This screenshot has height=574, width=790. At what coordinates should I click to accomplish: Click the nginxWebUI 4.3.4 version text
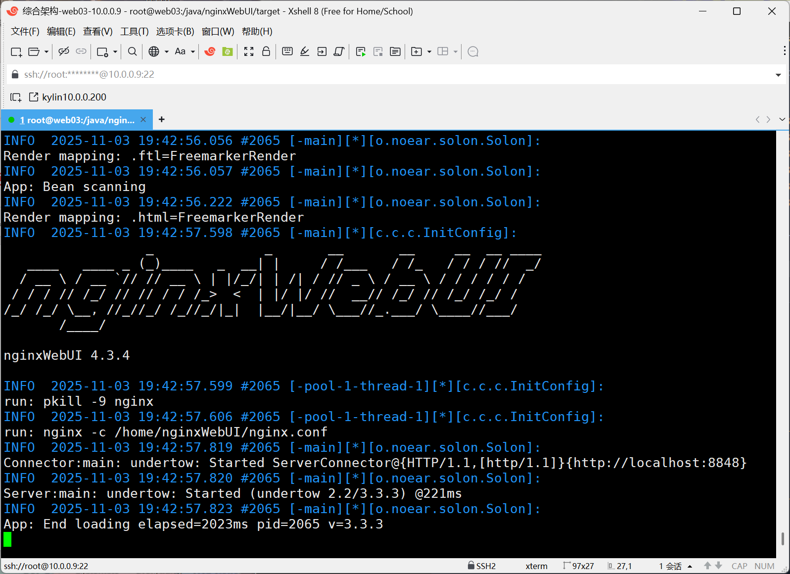(x=67, y=355)
